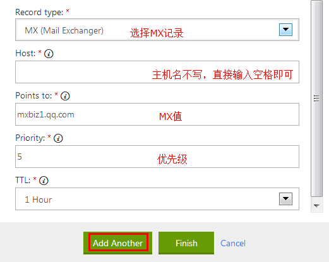The image size is (329, 262).
Task: Click the green Finish button
Action: pyautogui.click(x=186, y=243)
